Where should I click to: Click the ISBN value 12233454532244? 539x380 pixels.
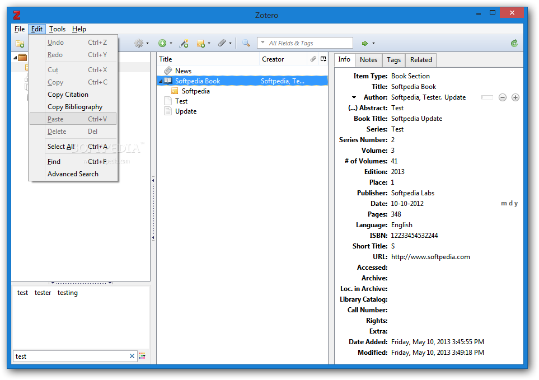pyautogui.click(x=414, y=236)
